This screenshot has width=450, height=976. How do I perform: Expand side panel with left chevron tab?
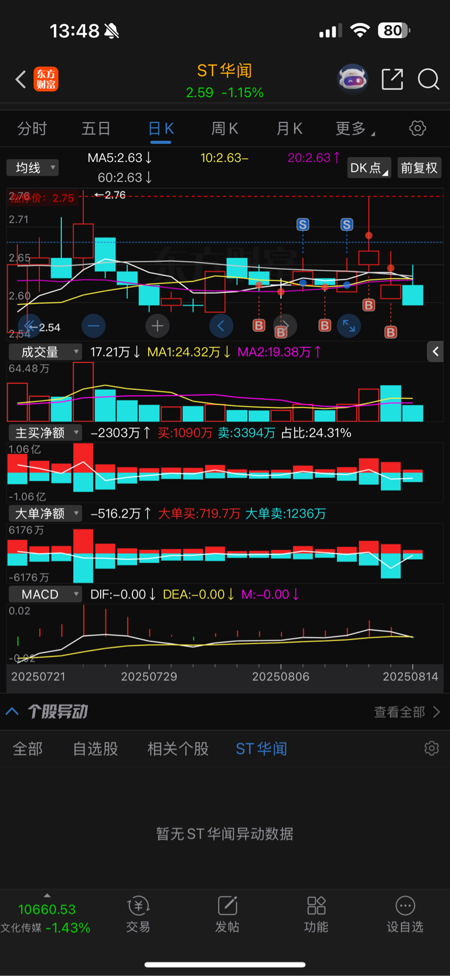[435, 352]
